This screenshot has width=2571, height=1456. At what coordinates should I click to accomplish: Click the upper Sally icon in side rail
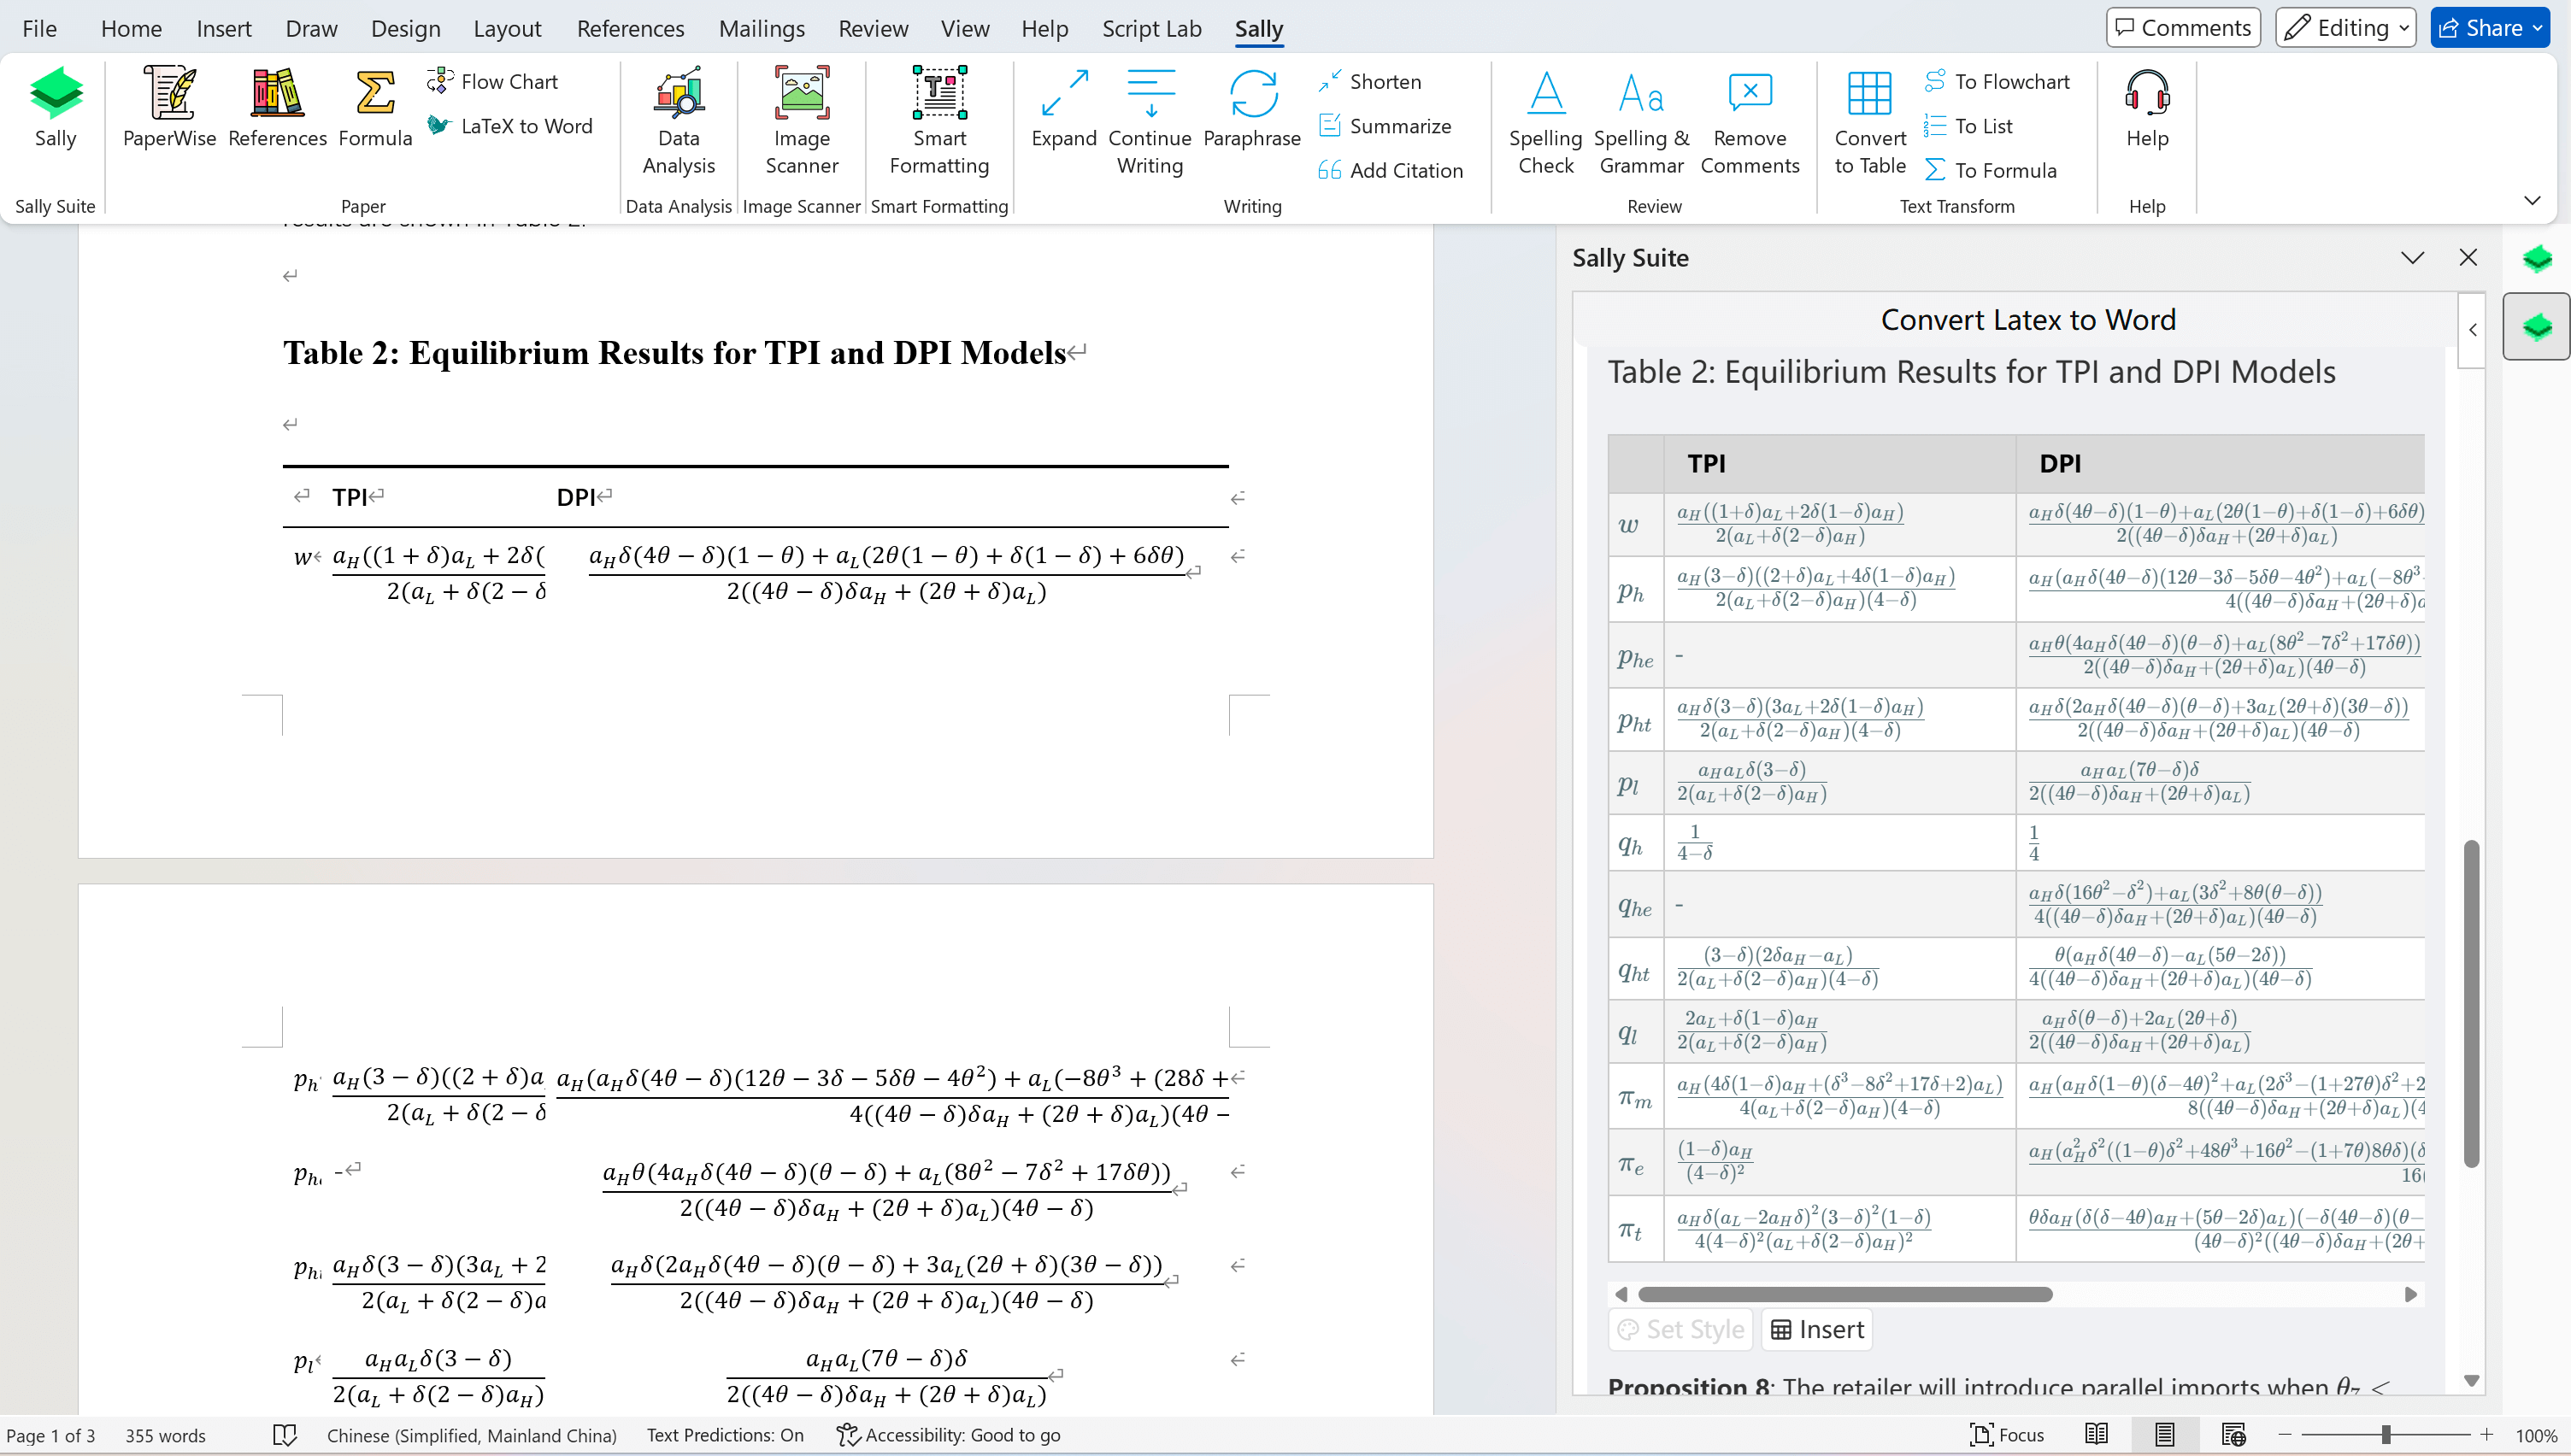point(2536,259)
